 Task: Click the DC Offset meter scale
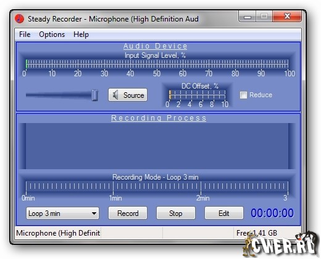point(198,95)
